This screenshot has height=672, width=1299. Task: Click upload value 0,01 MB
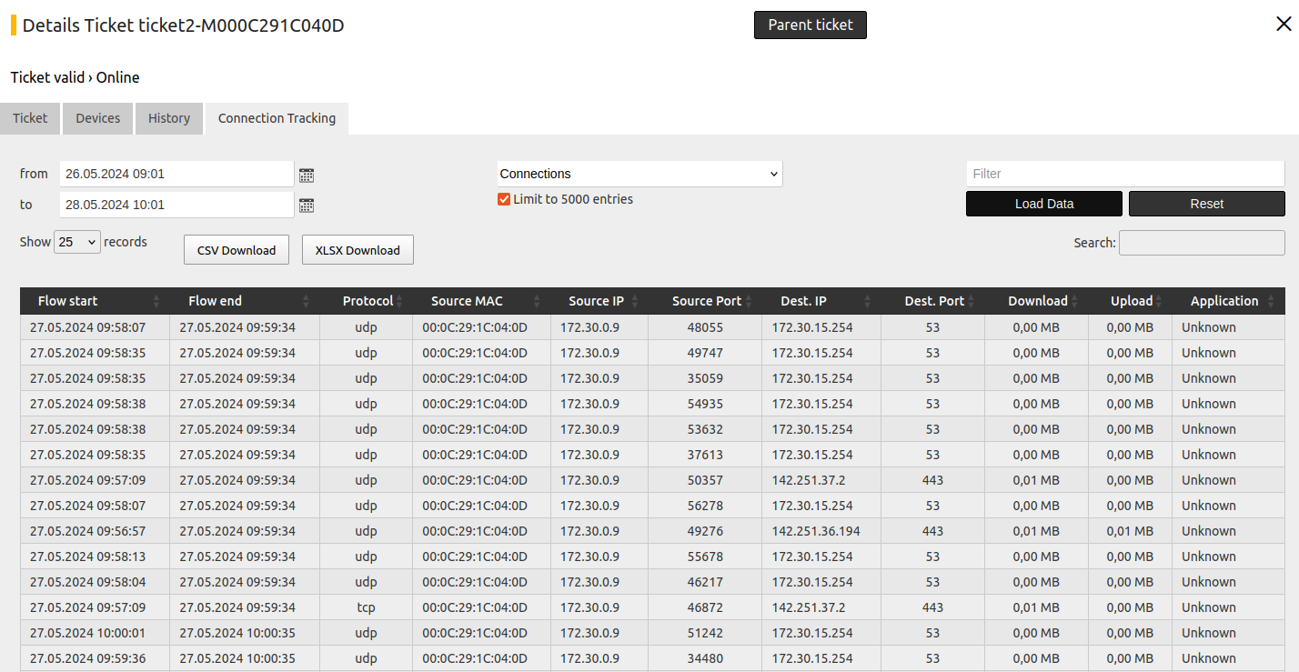(1130, 531)
